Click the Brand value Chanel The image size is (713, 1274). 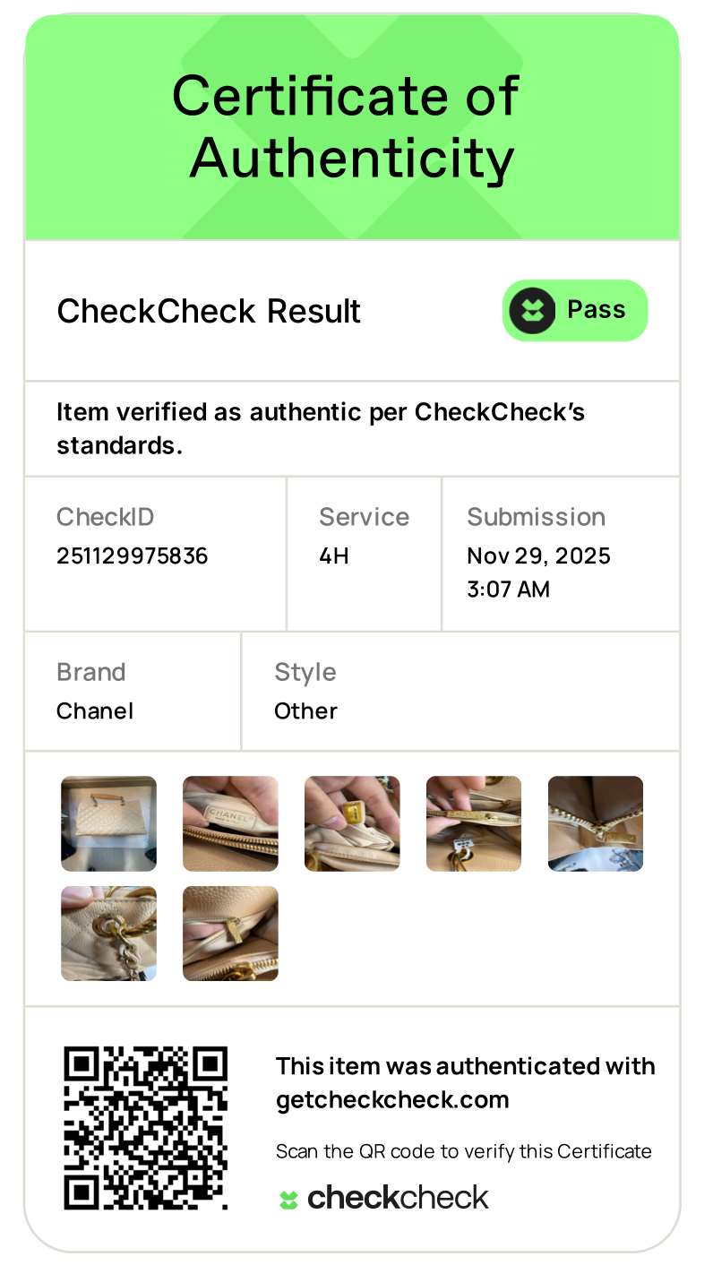point(95,711)
